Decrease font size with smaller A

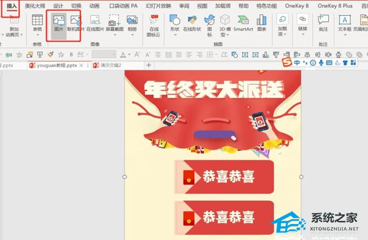pyautogui.click(x=147, y=55)
